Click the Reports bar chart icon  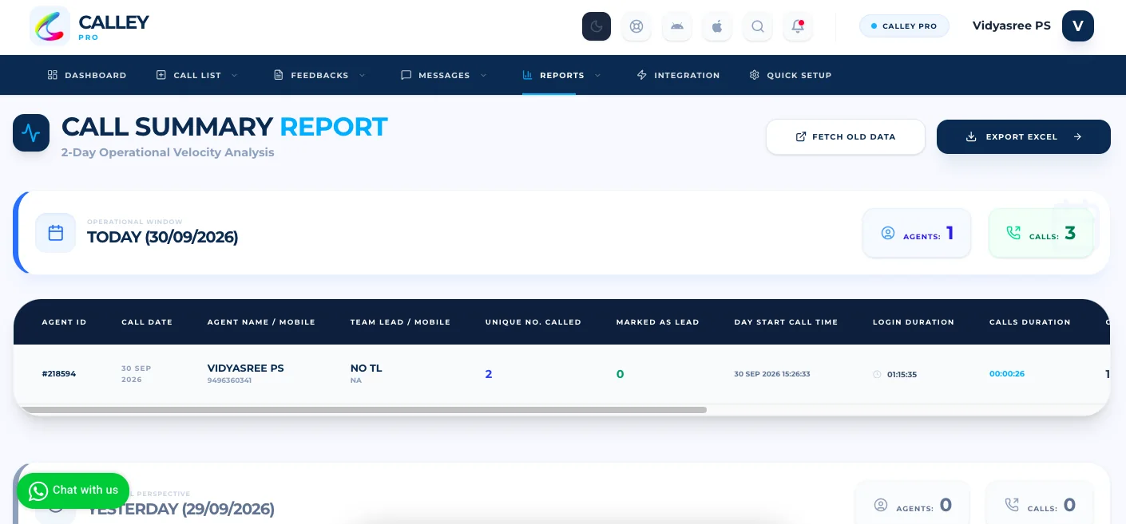click(527, 75)
